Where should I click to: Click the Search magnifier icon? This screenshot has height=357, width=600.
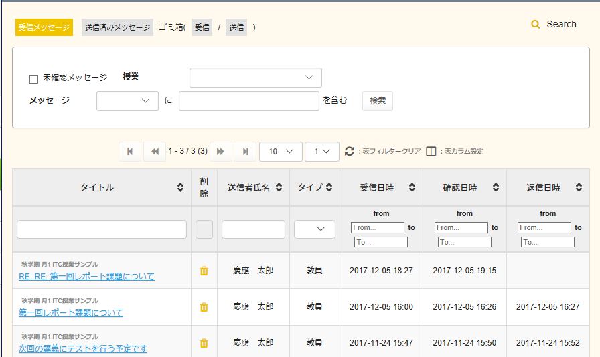[x=535, y=25]
